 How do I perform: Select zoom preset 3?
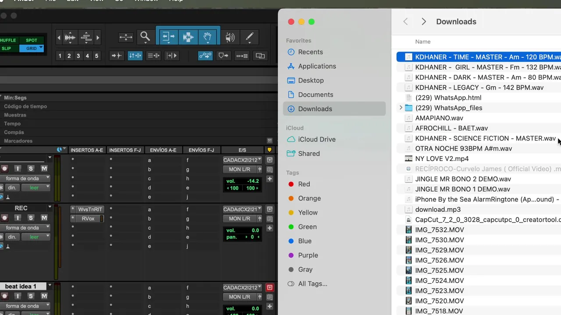tap(78, 56)
